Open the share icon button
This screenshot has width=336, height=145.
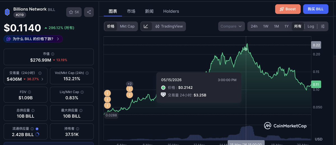pyautogui.click(x=89, y=12)
